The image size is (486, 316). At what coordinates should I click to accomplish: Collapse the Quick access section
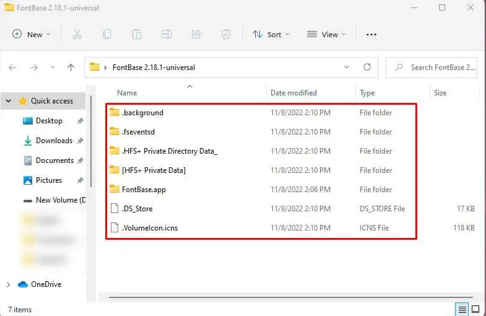9,101
